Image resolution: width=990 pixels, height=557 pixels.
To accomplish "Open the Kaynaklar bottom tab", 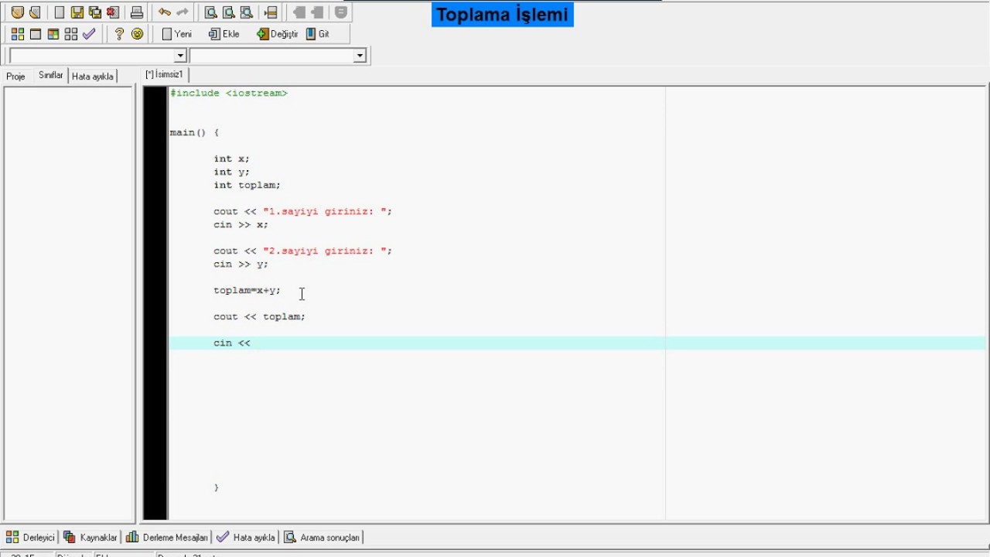I will tap(90, 537).
